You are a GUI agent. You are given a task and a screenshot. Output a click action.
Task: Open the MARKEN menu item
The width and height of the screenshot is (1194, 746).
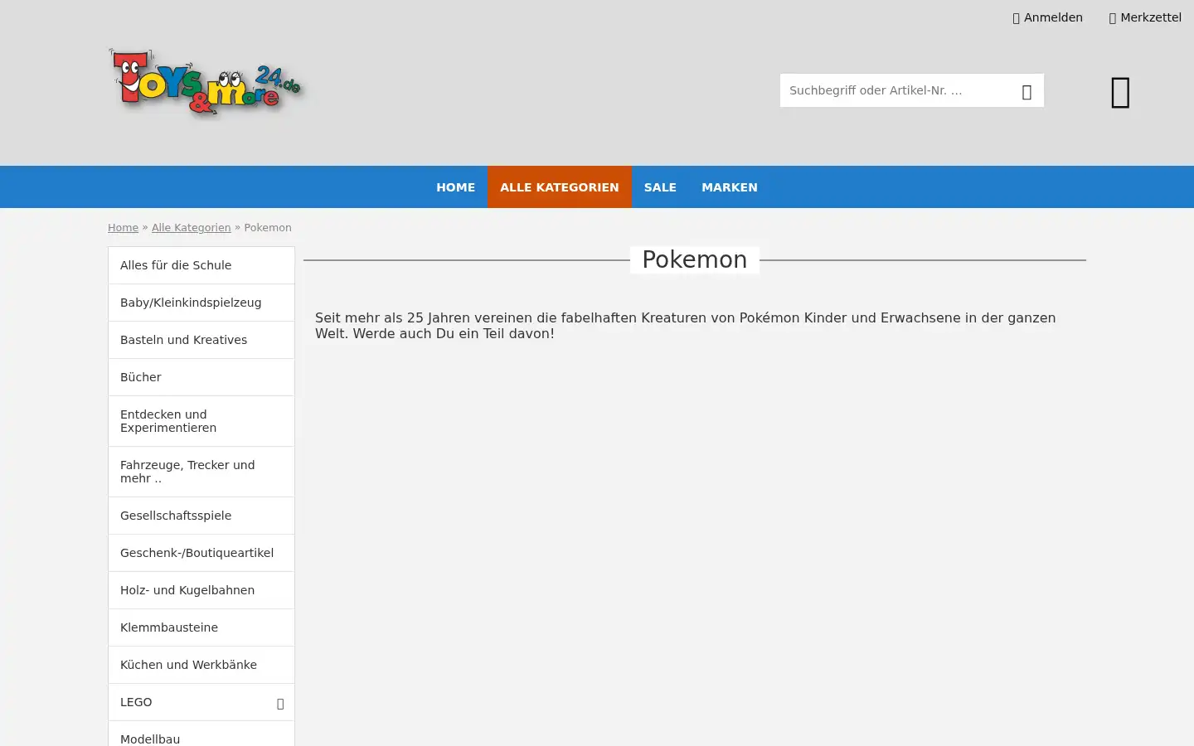730,187
